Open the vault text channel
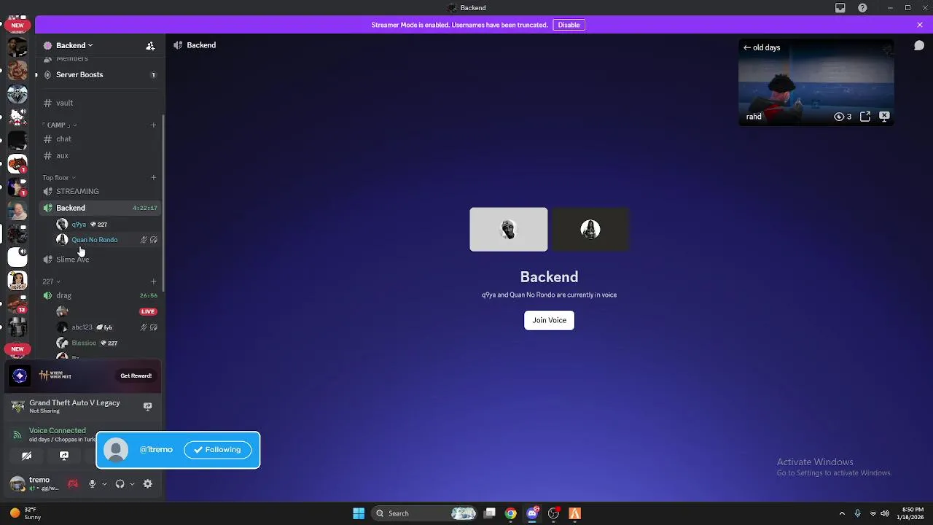Image resolution: width=933 pixels, height=525 pixels. click(99, 103)
